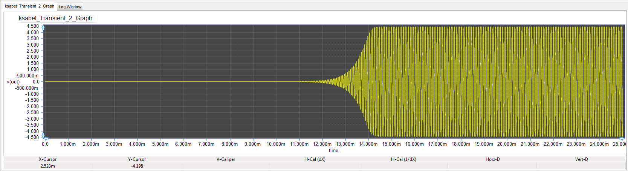
Task: Switch to the ksabet_Transient_2_Graph tab
Action: pos(29,6)
